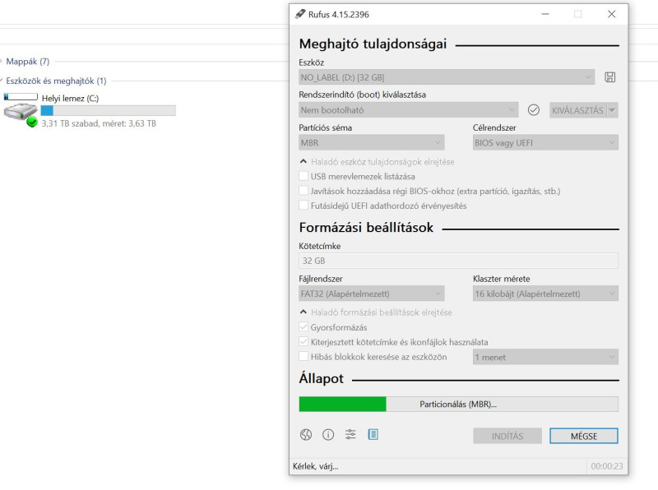The width and height of the screenshot is (658, 490).
Task: Toggle Javítások hozzáadása régi BIOS-okhoz checkbox
Action: click(304, 191)
